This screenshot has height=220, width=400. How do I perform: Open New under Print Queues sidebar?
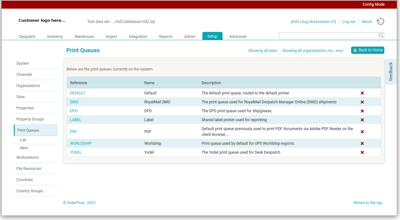point(24,148)
